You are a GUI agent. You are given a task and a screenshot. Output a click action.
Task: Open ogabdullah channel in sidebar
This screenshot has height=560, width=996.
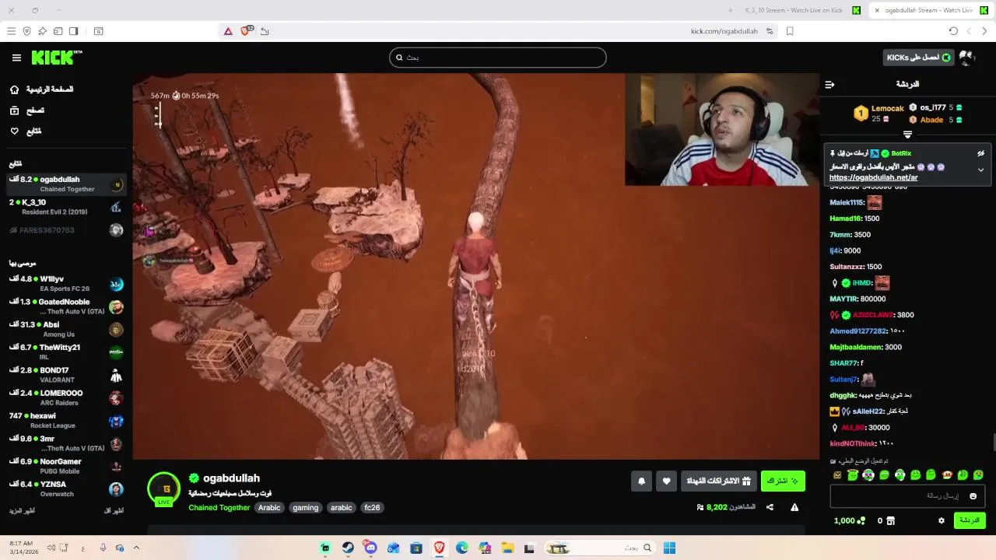(x=66, y=184)
